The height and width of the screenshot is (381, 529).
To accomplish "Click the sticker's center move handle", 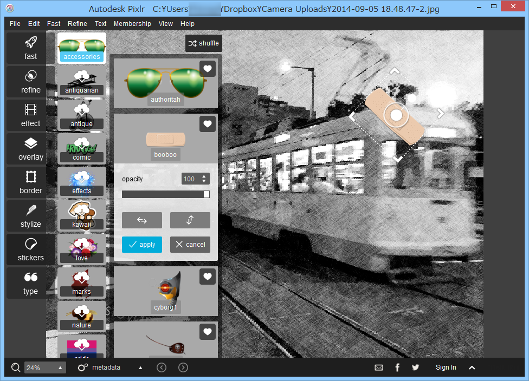I will click(396, 115).
